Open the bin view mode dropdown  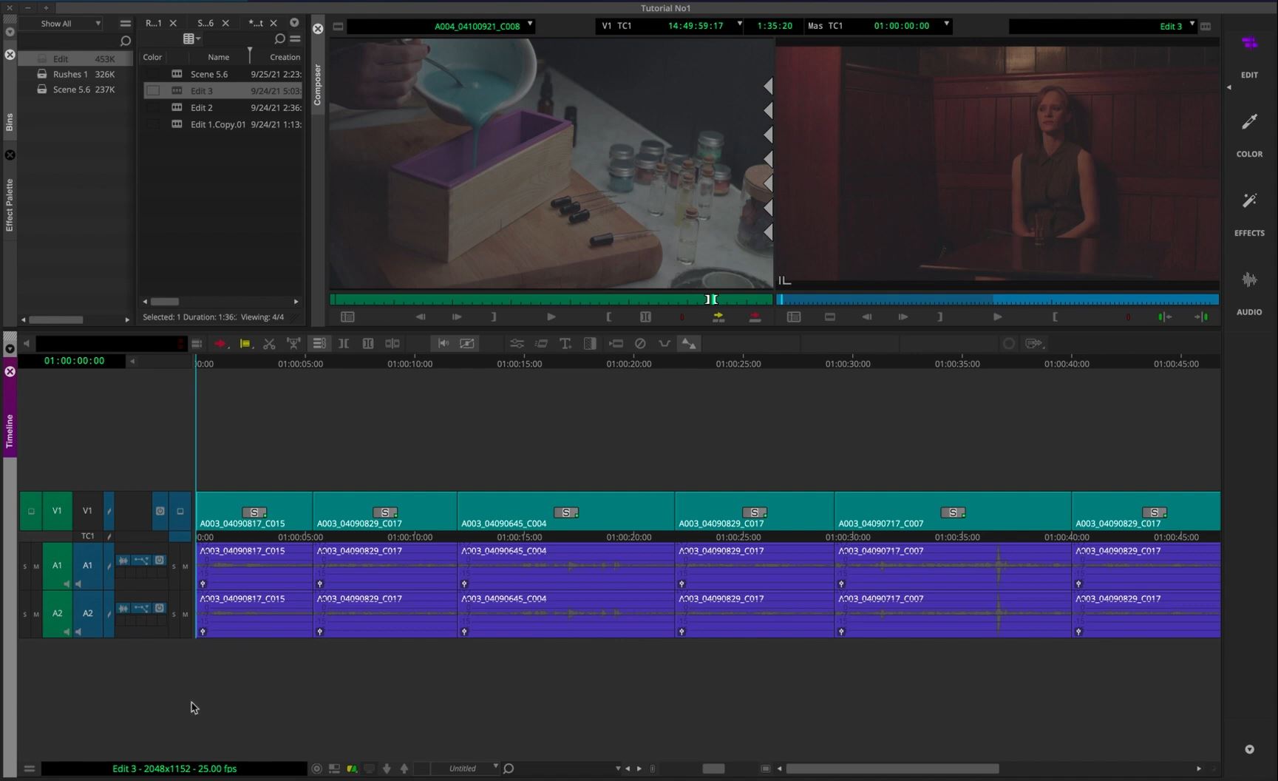192,38
